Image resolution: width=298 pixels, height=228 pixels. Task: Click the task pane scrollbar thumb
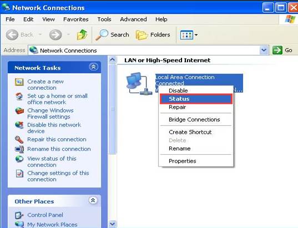point(112,109)
